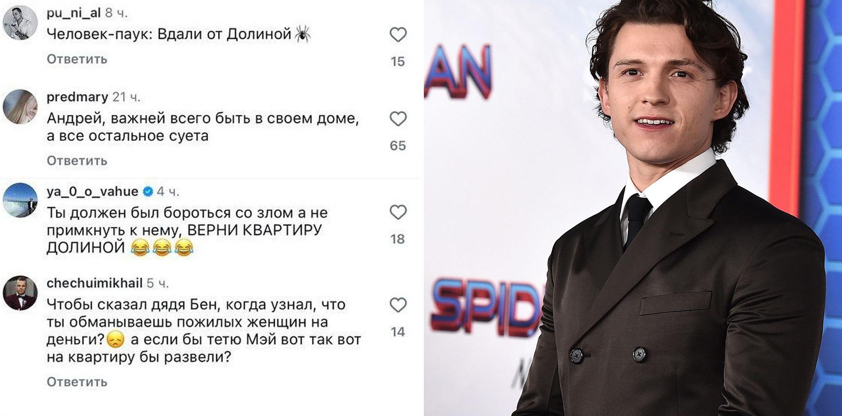Click Ответить under chechuimikhail's comment
842x416 pixels.
pyautogui.click(x=77, y=382)
